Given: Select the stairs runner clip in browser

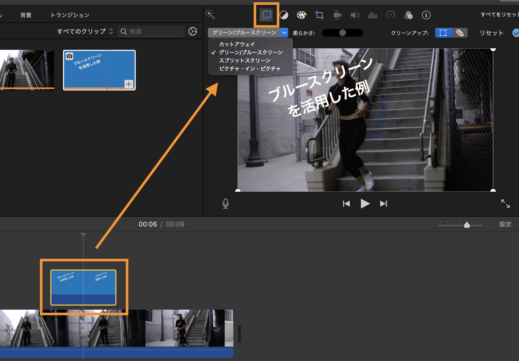Looking at the screenshot, I should 27,70.
